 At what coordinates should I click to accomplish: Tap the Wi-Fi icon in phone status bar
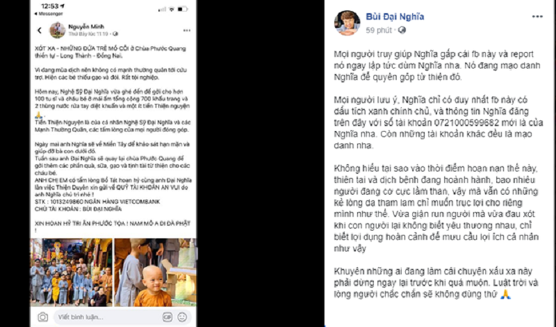point(171,9)
